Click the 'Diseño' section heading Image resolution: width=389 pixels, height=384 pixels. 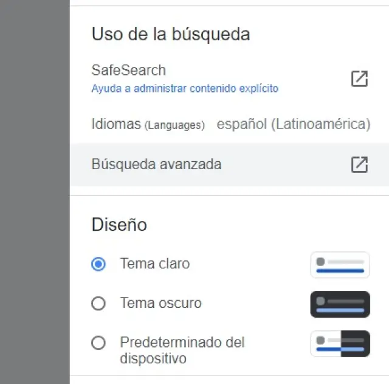119,225
